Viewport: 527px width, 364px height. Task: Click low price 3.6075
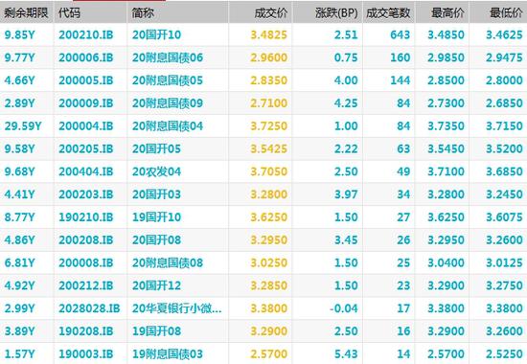(x=504, y=217)
